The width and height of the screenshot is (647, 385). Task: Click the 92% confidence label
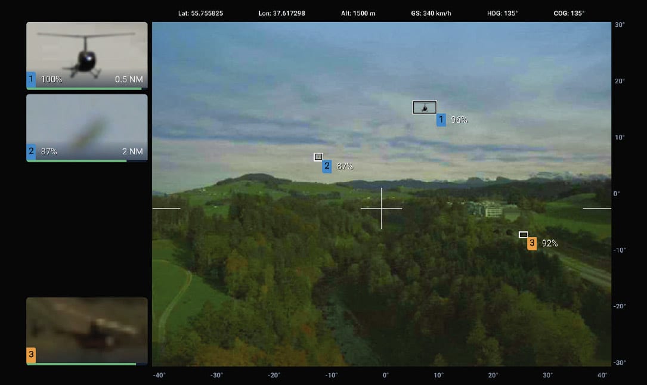tap(550, 244)
